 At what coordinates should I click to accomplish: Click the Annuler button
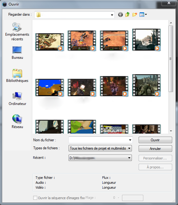pyautogui.click(x=155, y=149)
